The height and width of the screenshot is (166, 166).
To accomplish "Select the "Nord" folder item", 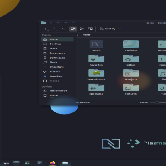I will pyautogui.click(x=96, y=46).
